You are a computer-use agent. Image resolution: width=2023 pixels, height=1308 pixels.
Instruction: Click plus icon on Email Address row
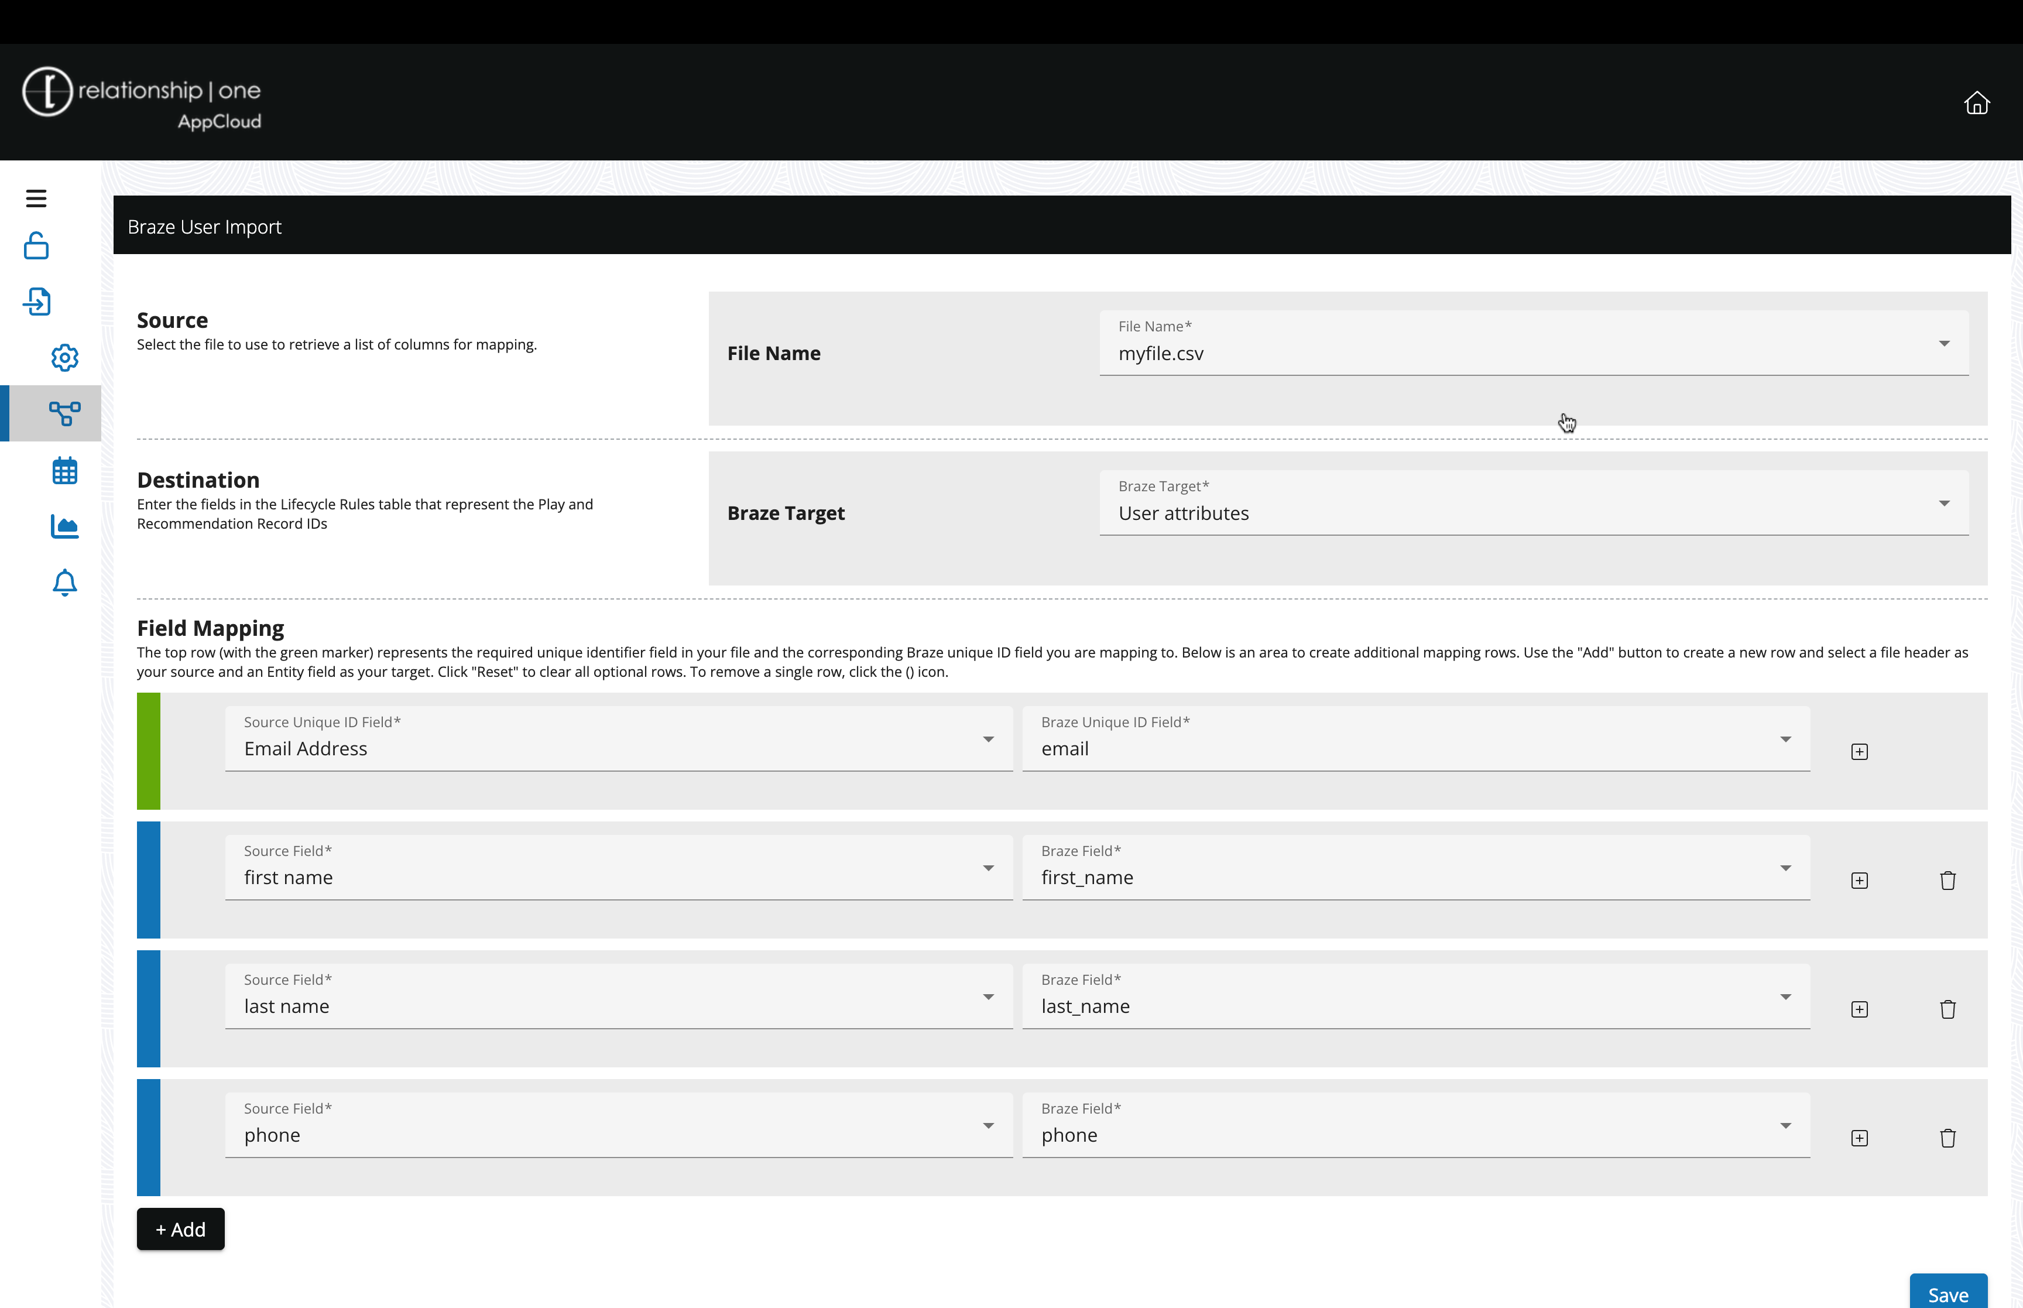(x=1859, y=752)
